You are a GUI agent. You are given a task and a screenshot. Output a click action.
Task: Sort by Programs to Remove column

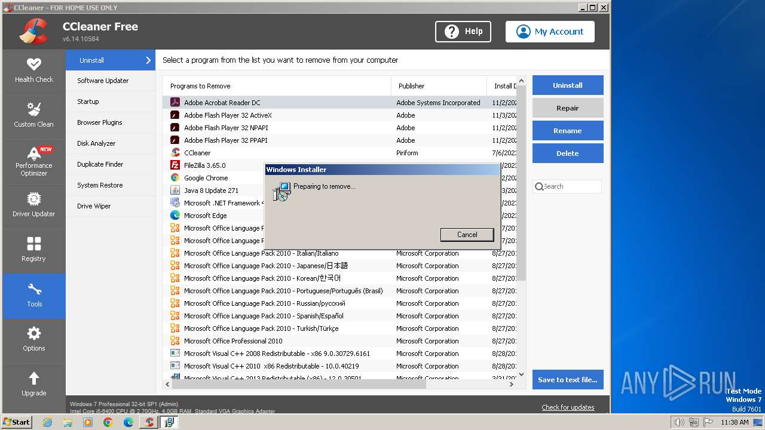click(x=277, y=86)
